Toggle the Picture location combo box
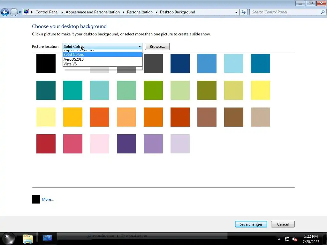This screenshot has width=327, height=245. click(x=103, y=47)
